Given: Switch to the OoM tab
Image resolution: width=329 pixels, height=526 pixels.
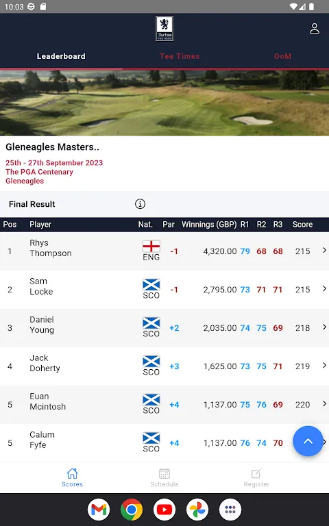Looking at the screenshot, I should click(x=282, y=56).
